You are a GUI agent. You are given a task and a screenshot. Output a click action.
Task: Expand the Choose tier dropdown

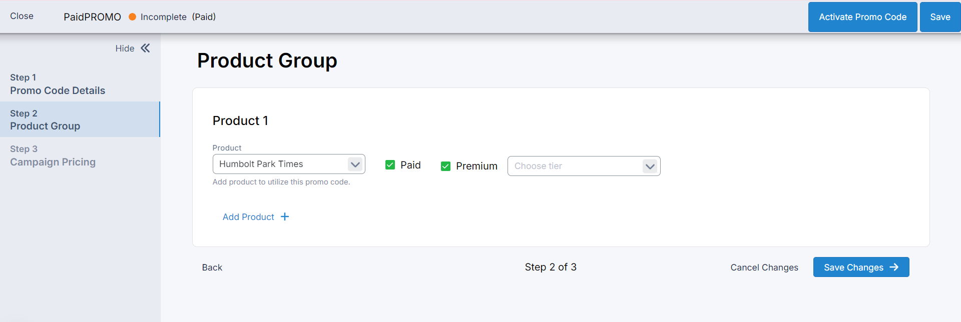click(x=584, y=166)
